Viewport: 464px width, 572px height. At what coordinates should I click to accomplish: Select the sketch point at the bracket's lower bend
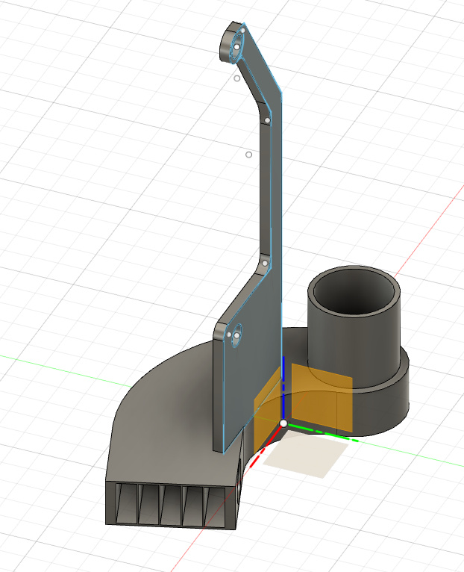point(265,263)
